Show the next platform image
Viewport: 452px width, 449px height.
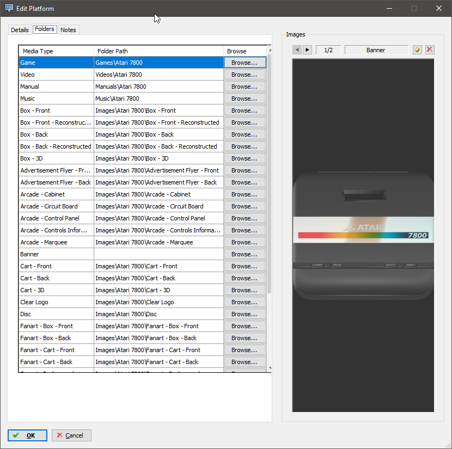coord(307,50)
